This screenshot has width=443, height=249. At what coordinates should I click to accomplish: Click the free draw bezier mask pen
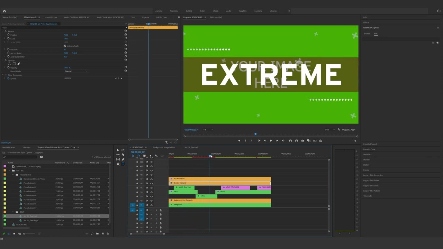19,64
